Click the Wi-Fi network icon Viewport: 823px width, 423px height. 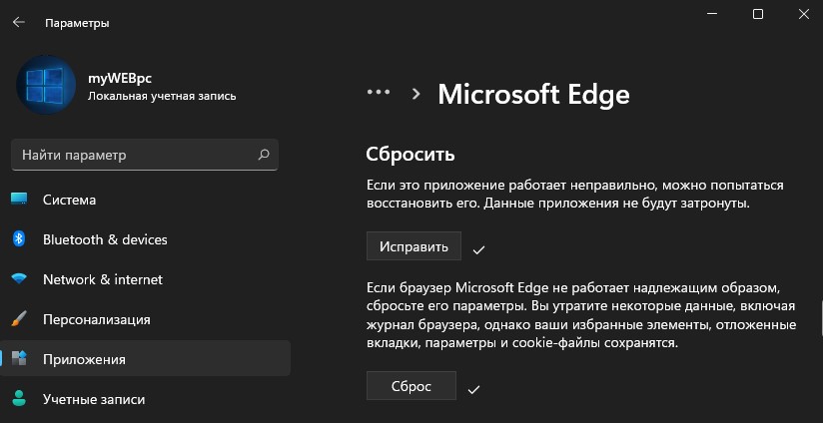[19, 279]
